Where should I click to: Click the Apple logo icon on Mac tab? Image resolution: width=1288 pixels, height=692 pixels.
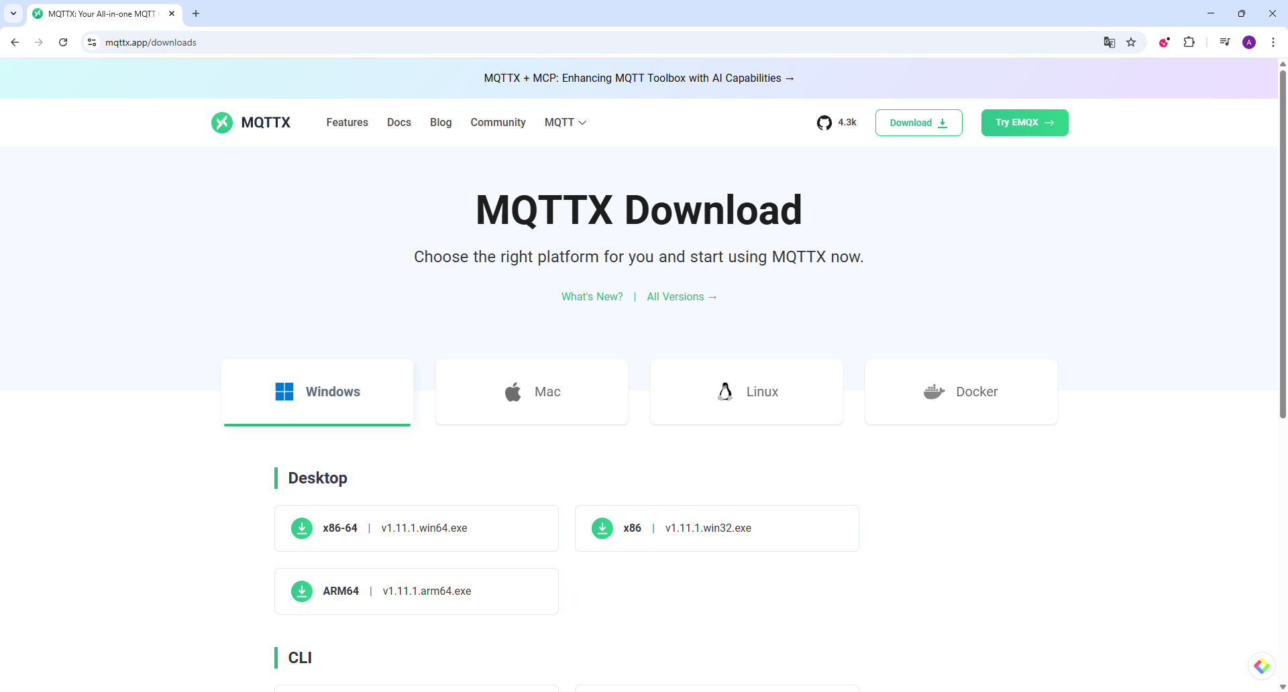(x=513, y=392)
